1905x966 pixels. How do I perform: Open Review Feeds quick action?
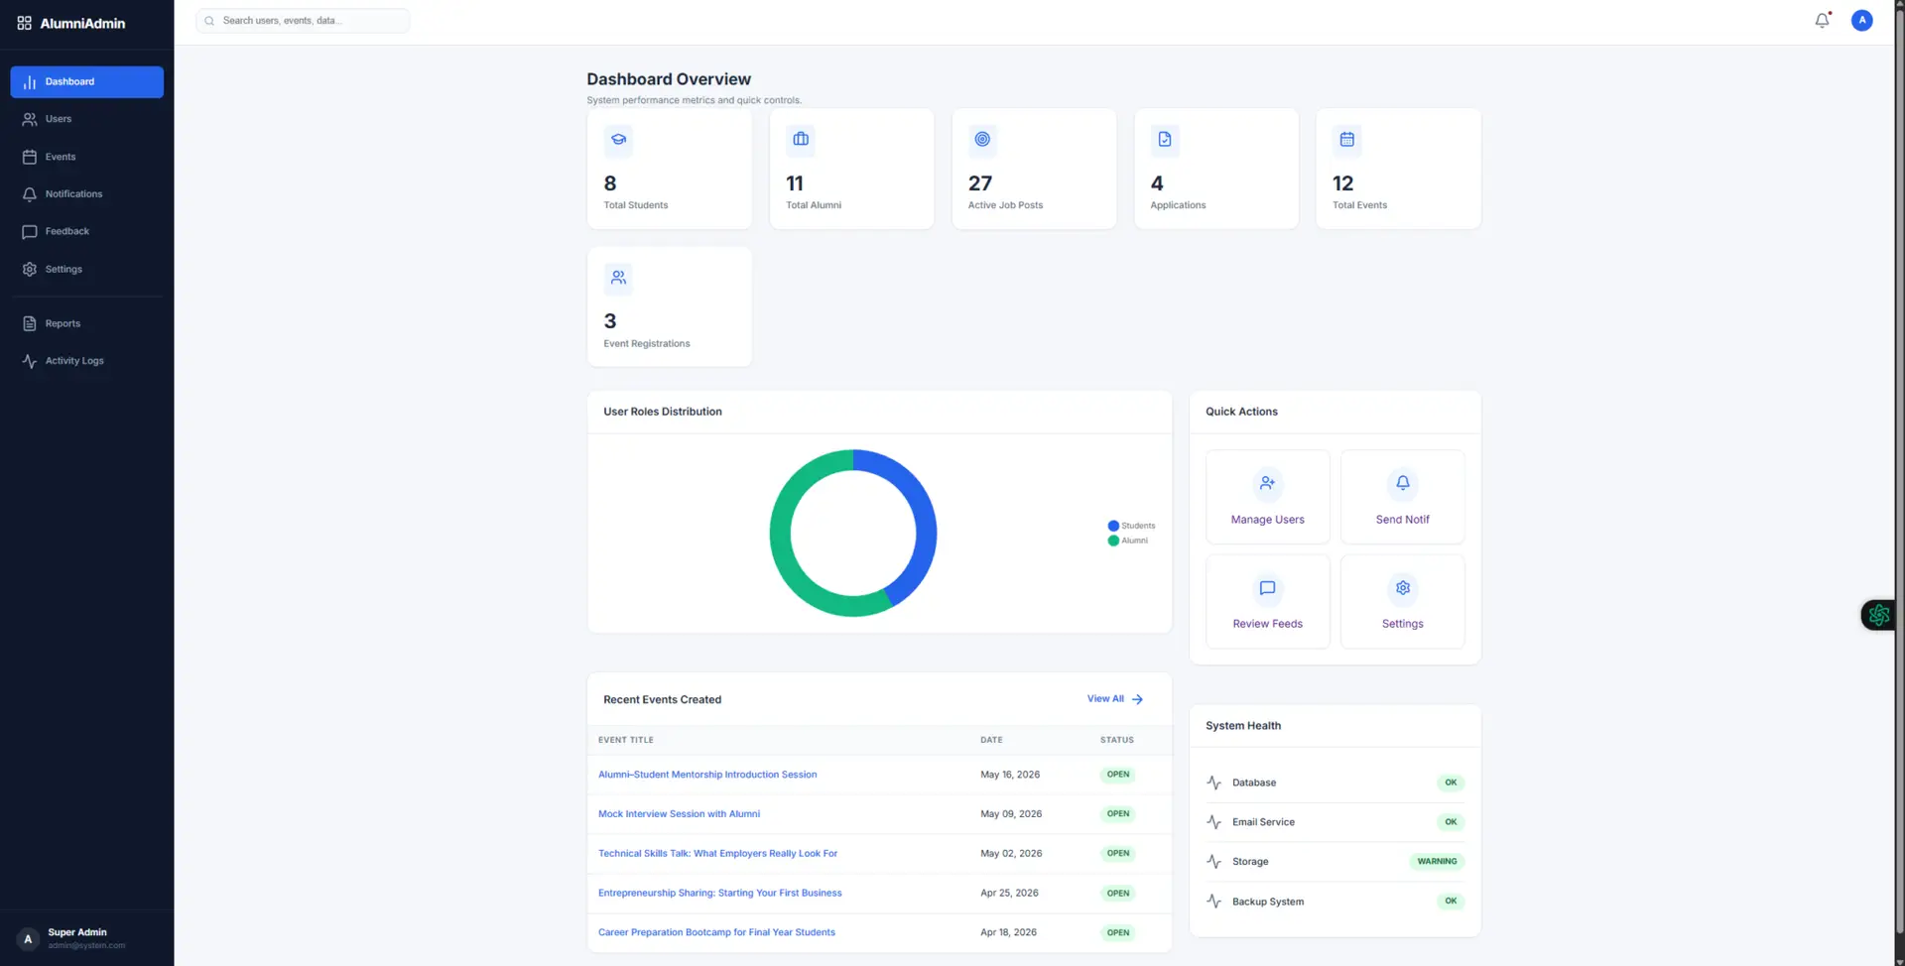[x=1267, y=602]
